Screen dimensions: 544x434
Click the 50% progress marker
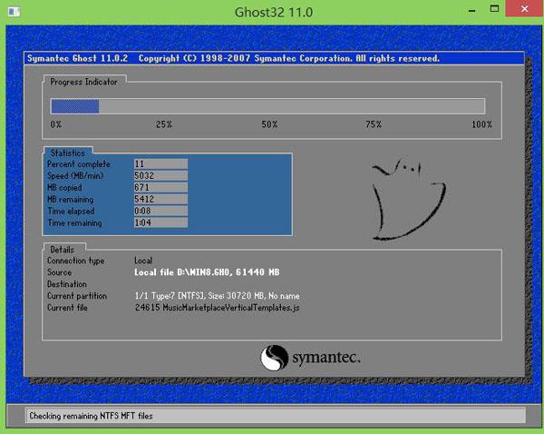point(269,124)
